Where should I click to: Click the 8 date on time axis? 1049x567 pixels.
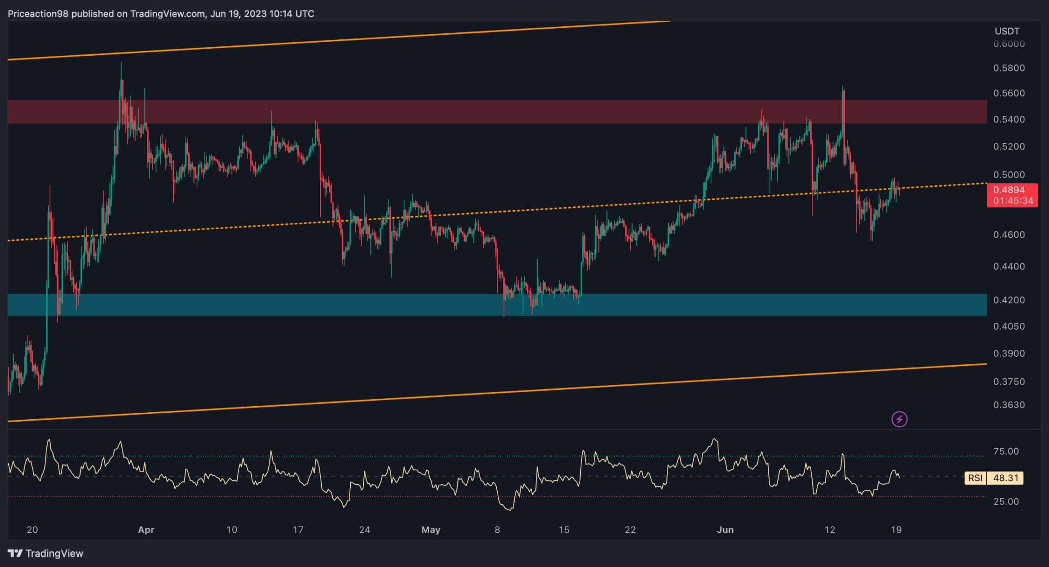point(497,530)
